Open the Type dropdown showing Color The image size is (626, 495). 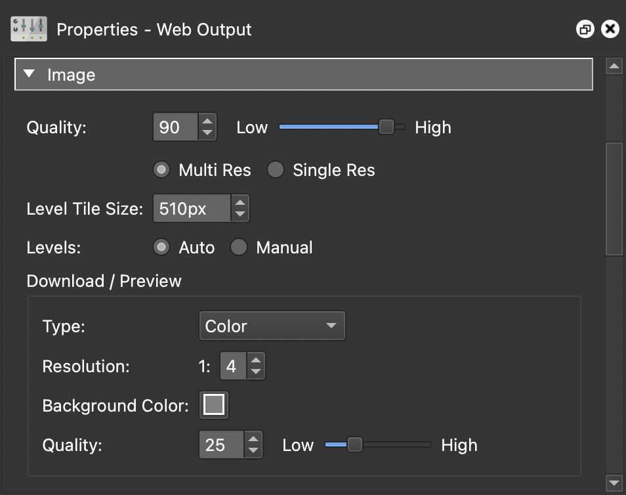click(x=272, y=326)
